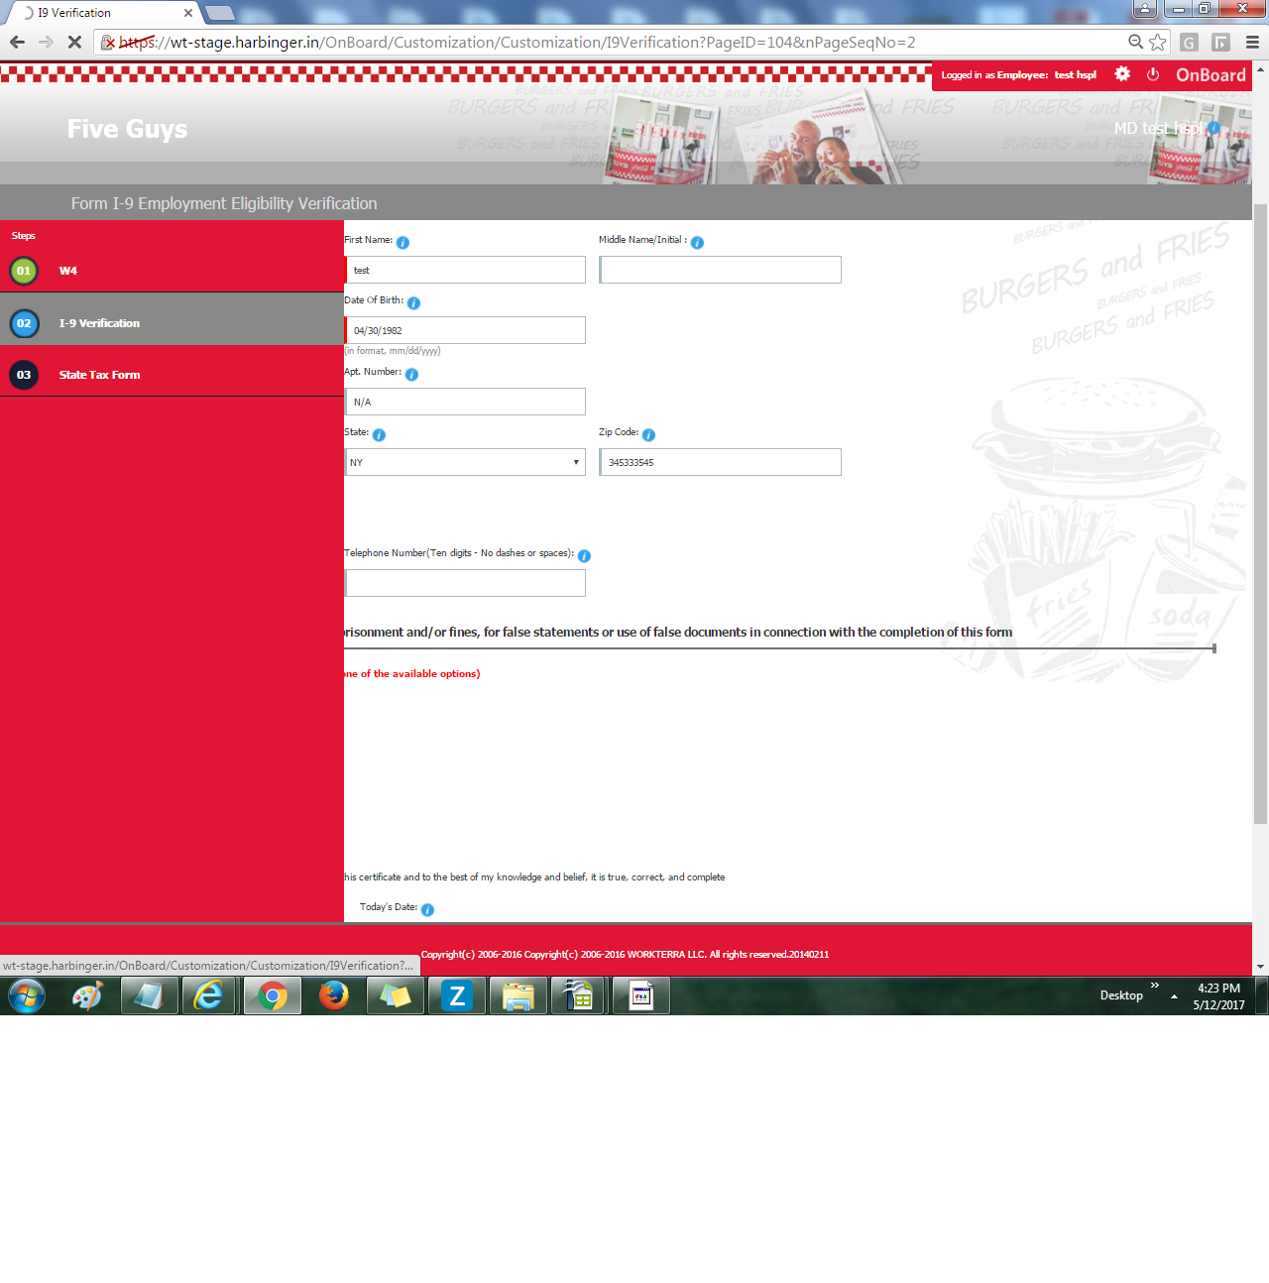Click scrollbar down arrow
This screenshot has height=1283, width=1269.
click(1260, 966)
